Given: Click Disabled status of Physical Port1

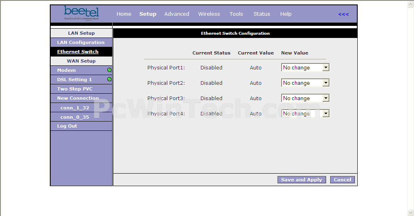Looking at the screenshot, I should (x=211, y=67).
